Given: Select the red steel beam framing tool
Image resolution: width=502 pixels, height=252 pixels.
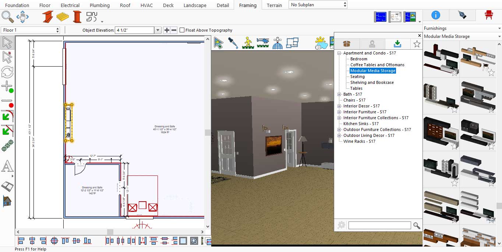Looking at the screenshot, I should click(x=48, y=17).
